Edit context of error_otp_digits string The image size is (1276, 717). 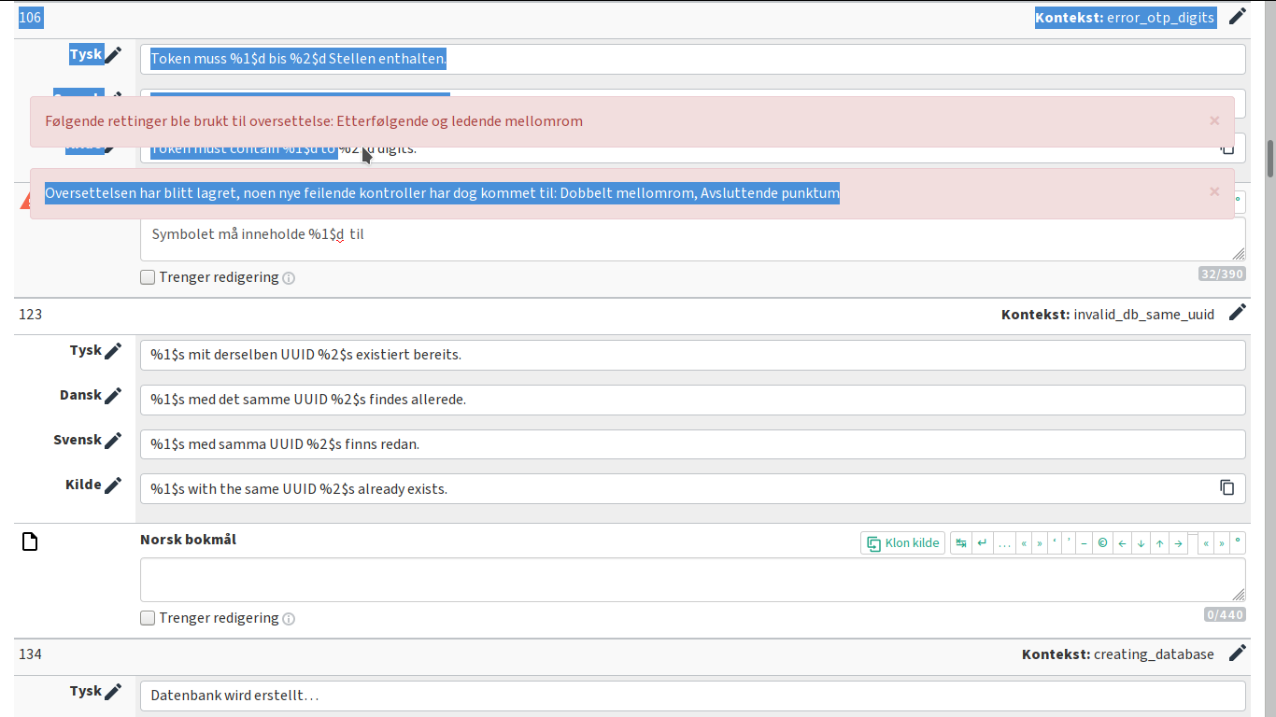click(1238, 16)
